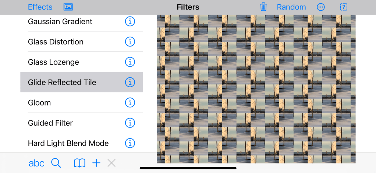Open the ellipsis more options menu
The height and width of the screenshot is (173, 376).
321,7
